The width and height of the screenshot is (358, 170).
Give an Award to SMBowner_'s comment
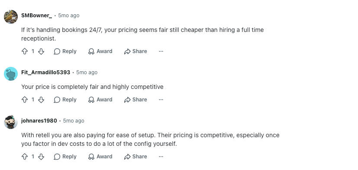coord(100,51)
